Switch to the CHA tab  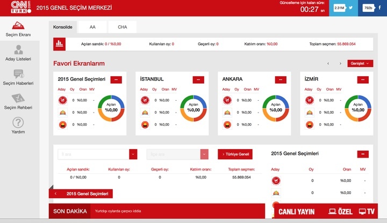(x=123, y=27)
